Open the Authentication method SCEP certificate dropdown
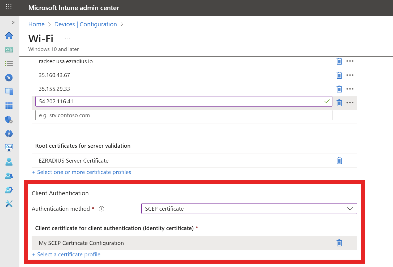The width and height of the screenshot is (393, 267). pyautogui.click(x=249, y=209)
